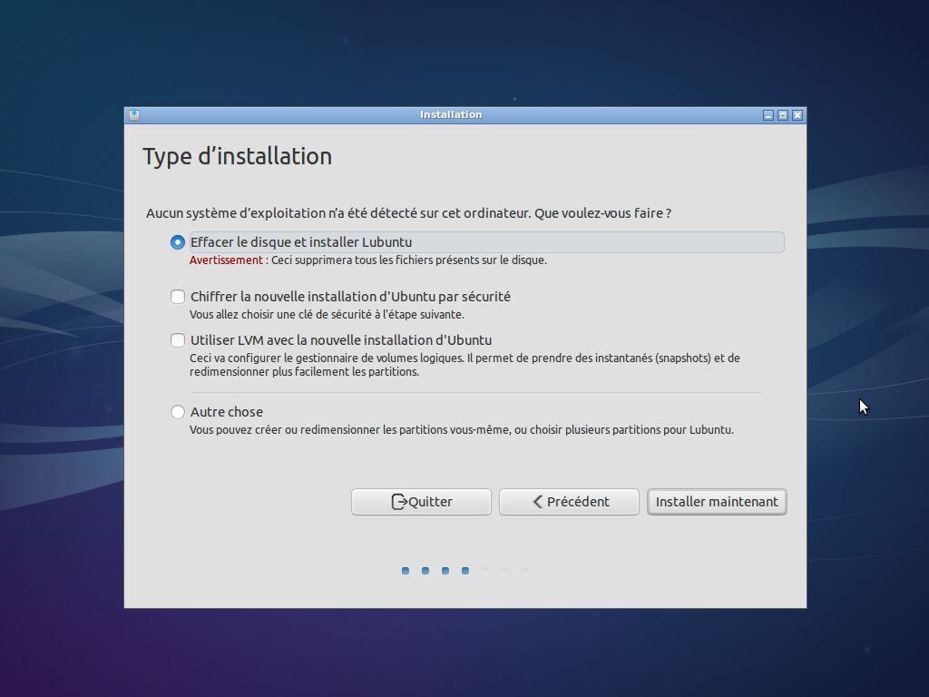Click the last greyed-out progress dot
The width and height of the screenshot is (929, 697).
point(525,571)
